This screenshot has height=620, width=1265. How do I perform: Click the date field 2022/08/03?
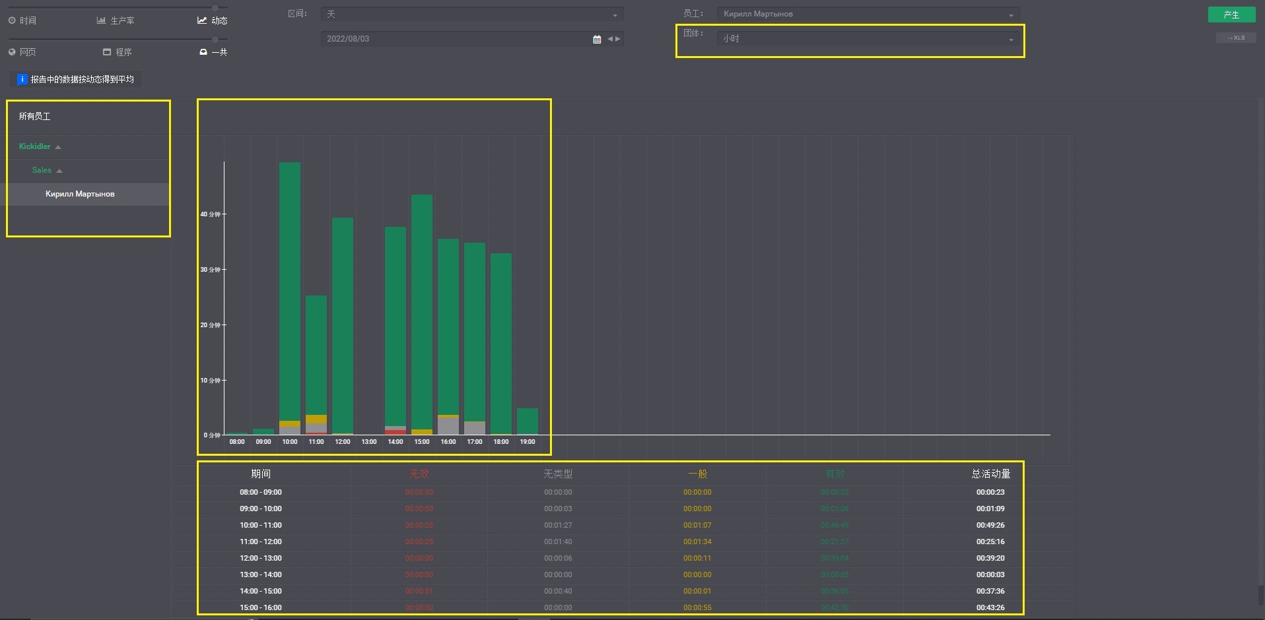pos(456,39)
